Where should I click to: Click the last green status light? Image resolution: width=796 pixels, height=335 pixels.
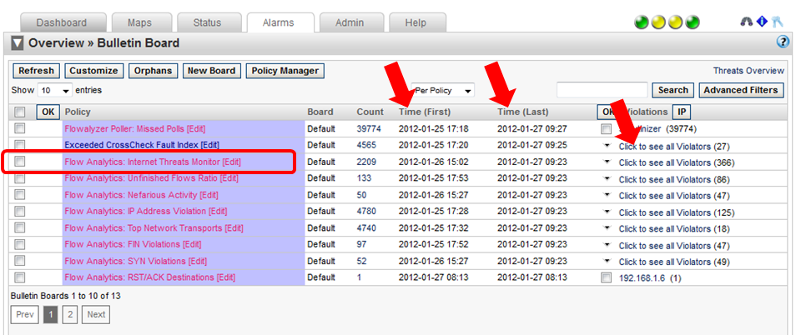(692, 22)
